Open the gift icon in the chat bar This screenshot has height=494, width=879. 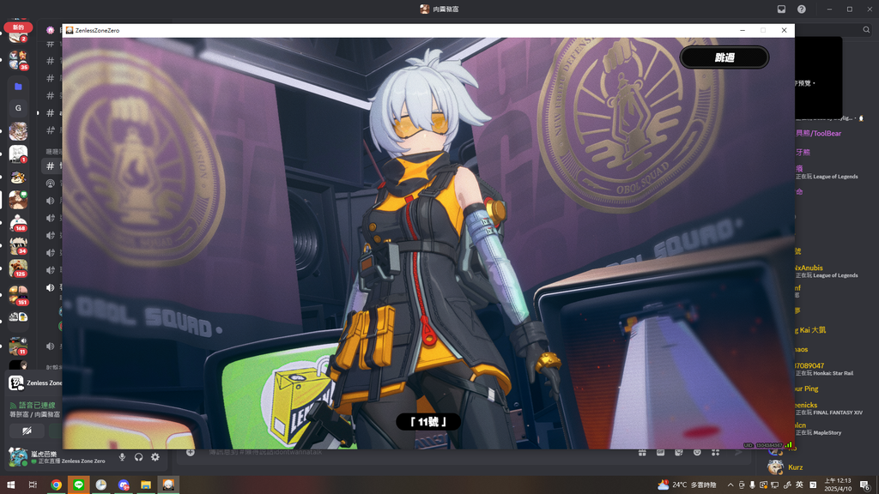pyautogui.click(x=642, y=452)
